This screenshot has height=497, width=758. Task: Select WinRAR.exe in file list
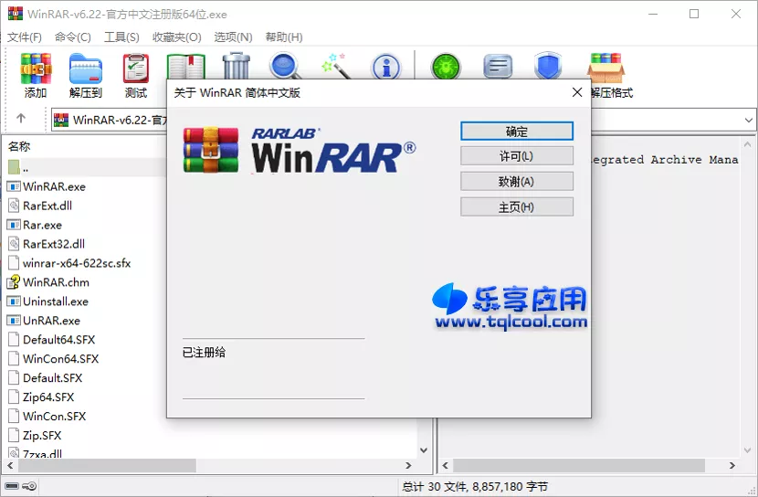coord(54,186)
